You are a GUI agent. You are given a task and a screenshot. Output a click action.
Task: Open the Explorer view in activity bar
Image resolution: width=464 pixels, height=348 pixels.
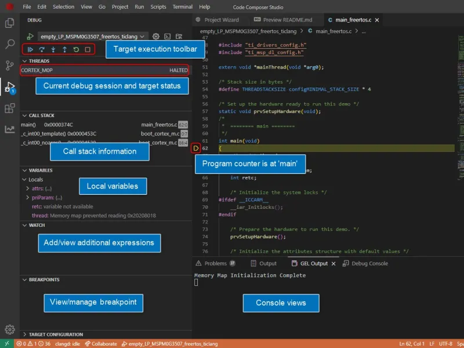pos(10,23)
